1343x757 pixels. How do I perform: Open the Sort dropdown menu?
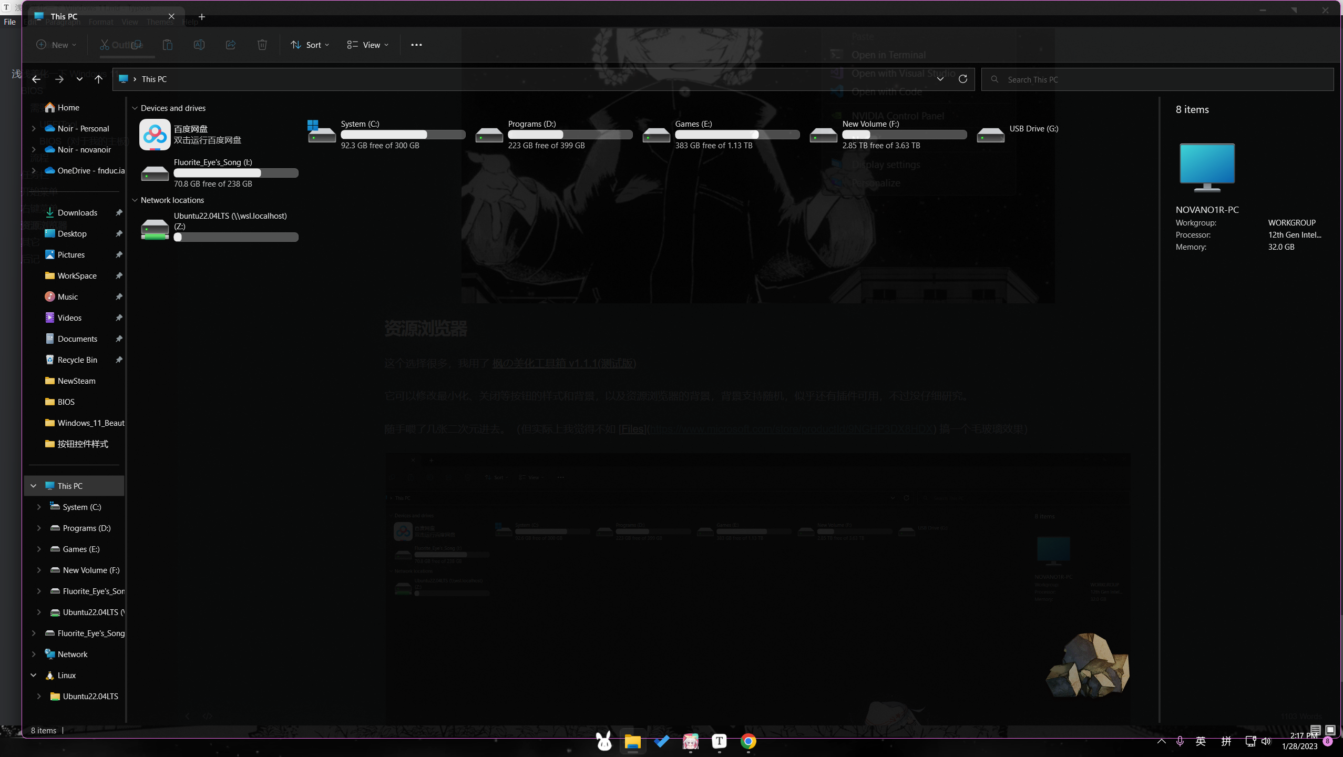tap(310, 45)
